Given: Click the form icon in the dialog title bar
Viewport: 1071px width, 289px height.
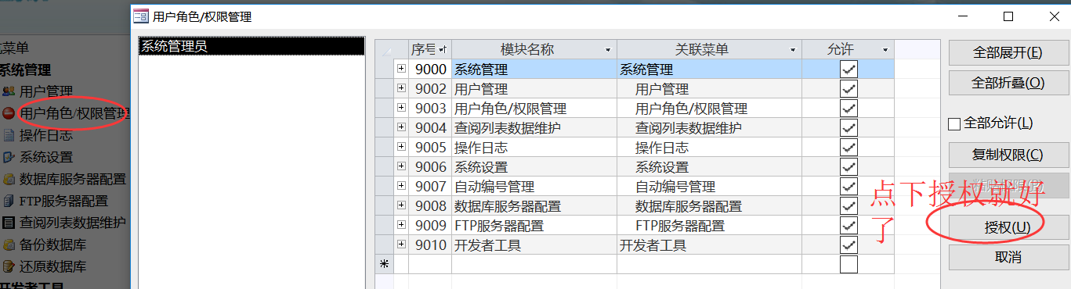Looking at the screenshot, I should click(x=141, y=16).
